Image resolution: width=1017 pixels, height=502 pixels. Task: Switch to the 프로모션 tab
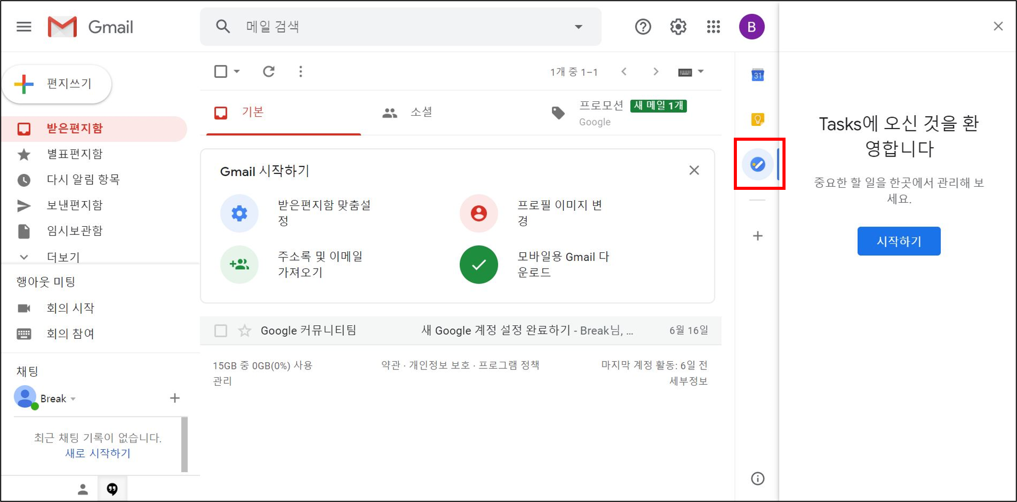pyautogui.click(x=619, y=113)
